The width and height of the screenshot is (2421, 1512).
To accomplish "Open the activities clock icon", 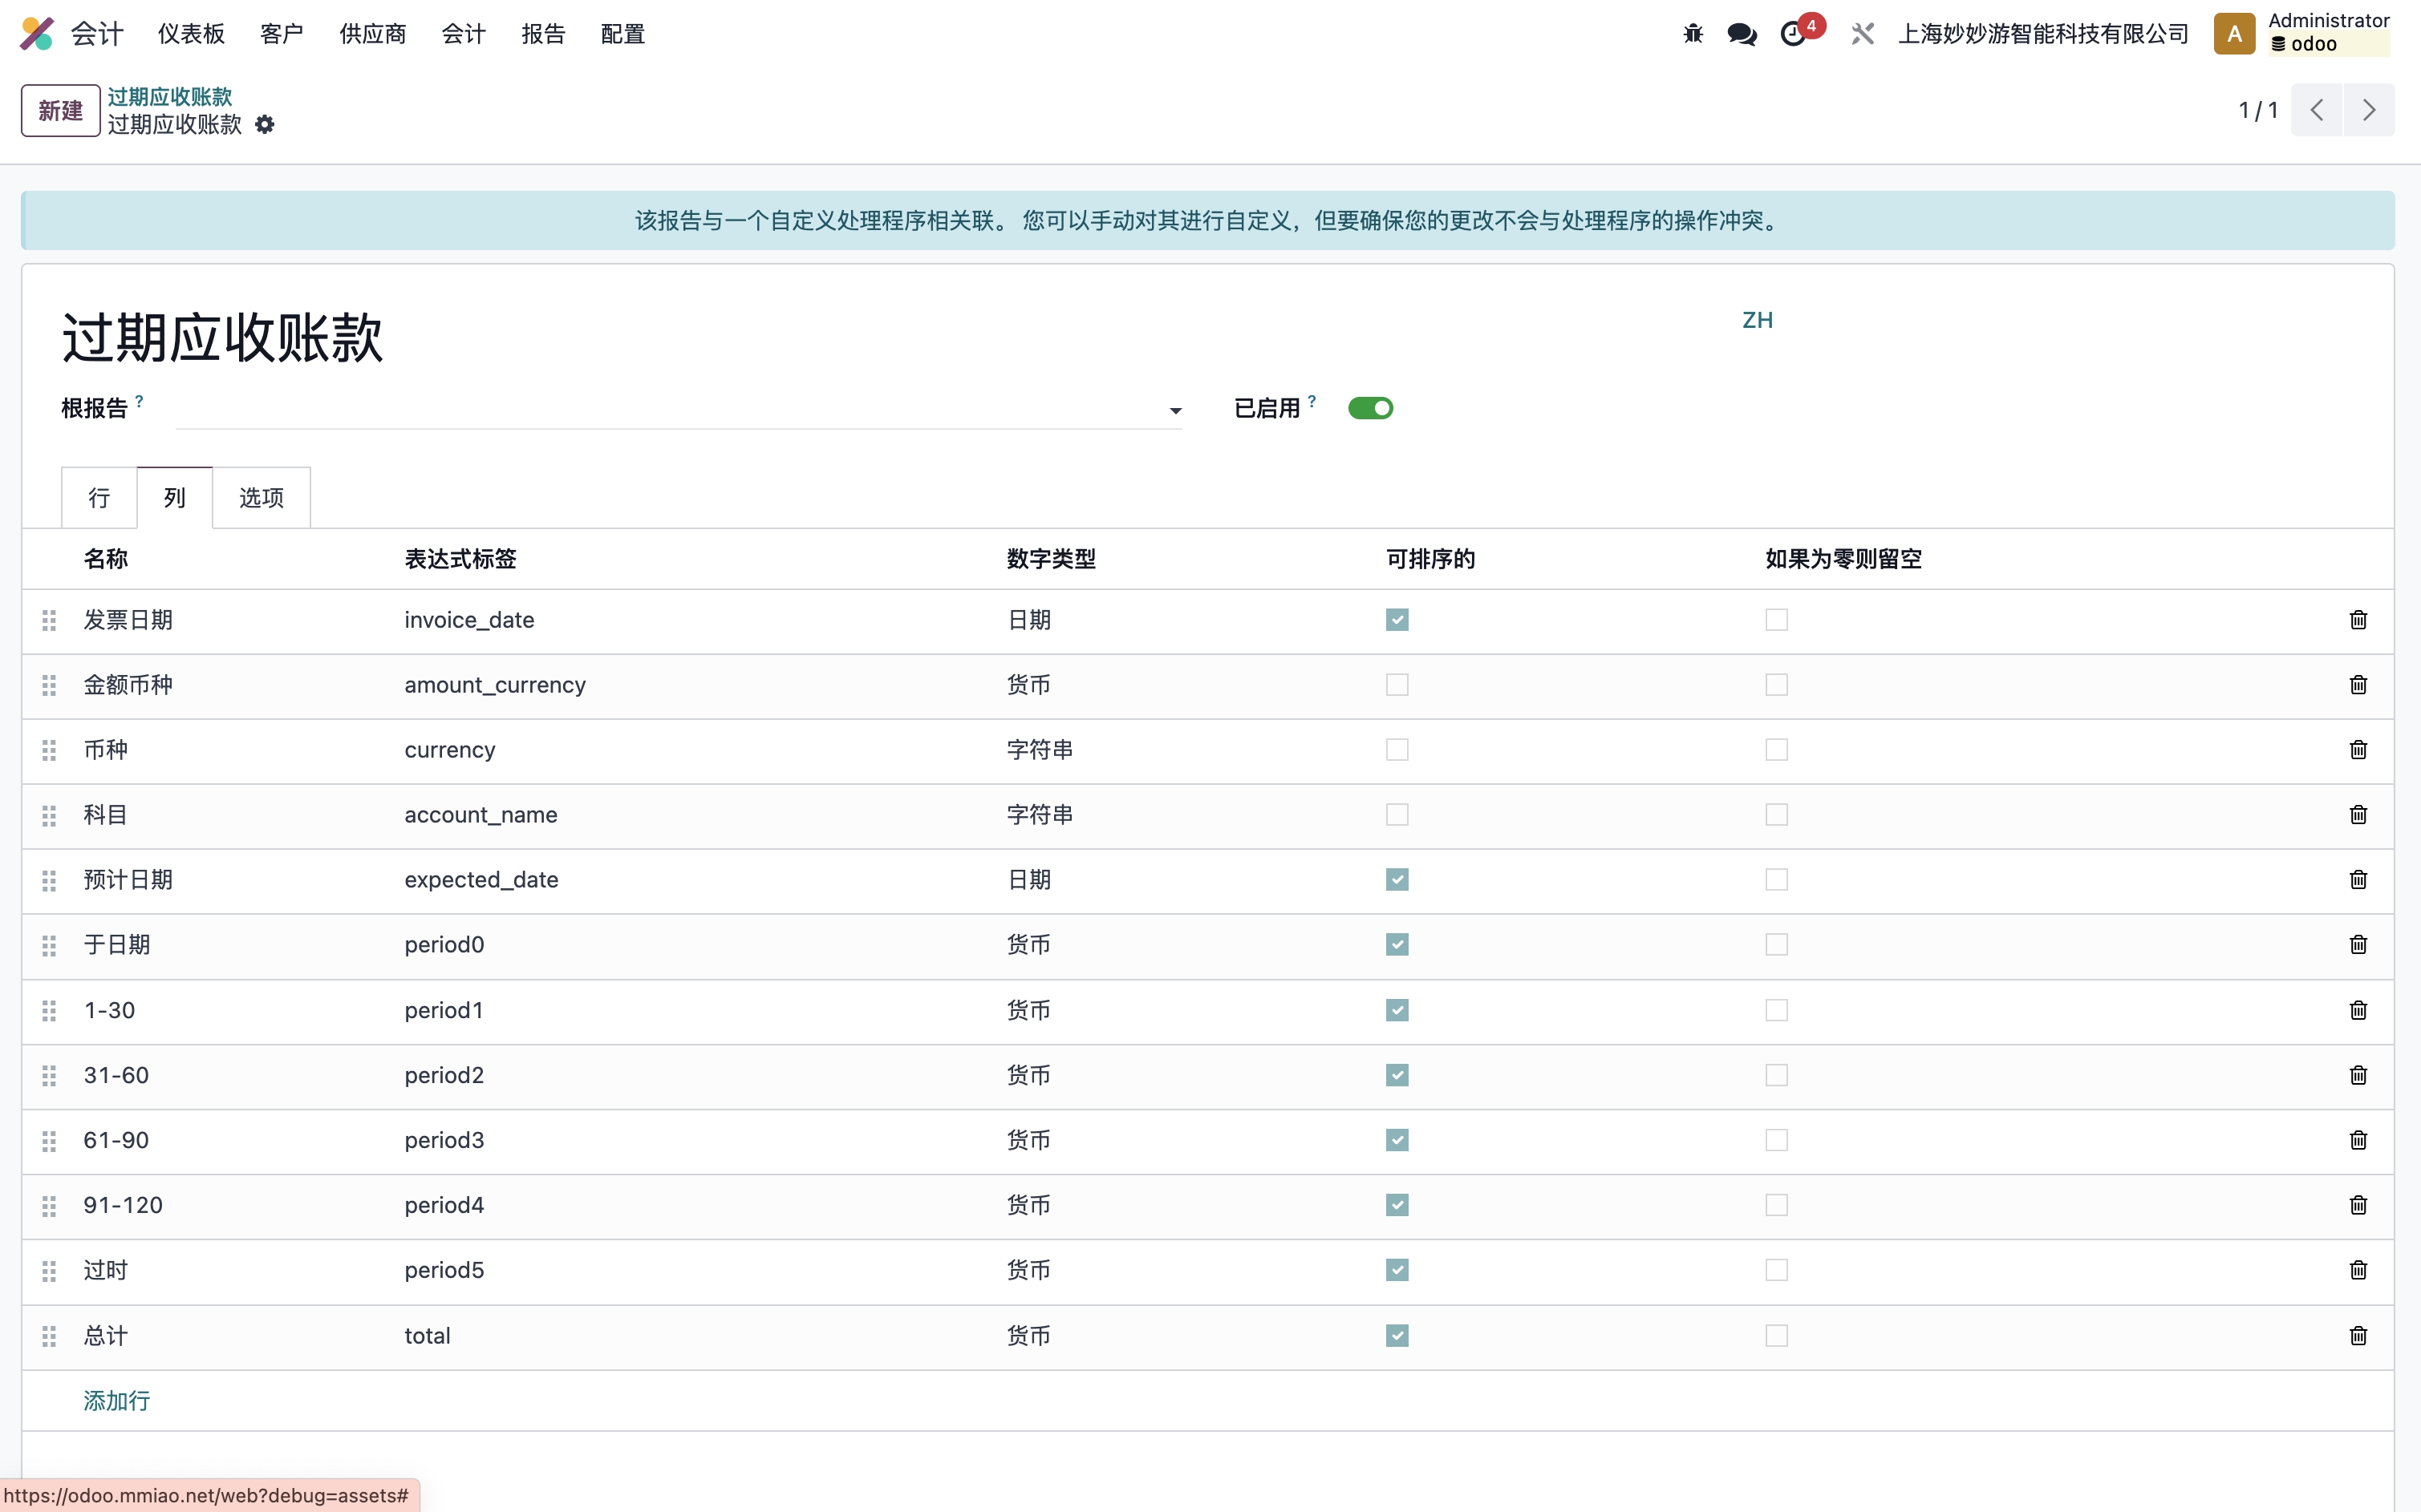I will (x=1794, y=34).
